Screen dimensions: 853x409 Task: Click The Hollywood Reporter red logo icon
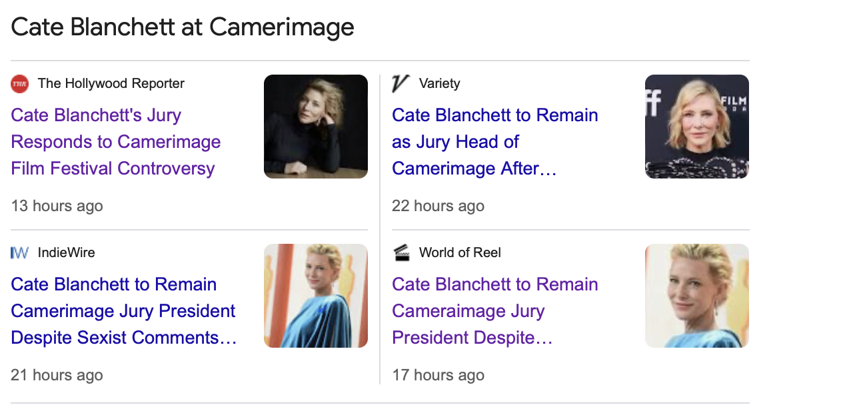[x=20, y=84]
